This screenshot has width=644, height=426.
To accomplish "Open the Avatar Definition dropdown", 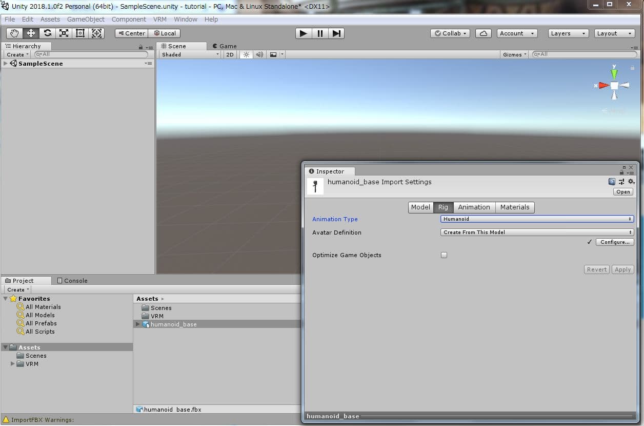I will (x=537, y=233).
